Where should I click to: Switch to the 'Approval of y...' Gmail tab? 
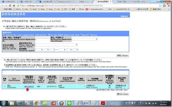click(x=66, y=2)
